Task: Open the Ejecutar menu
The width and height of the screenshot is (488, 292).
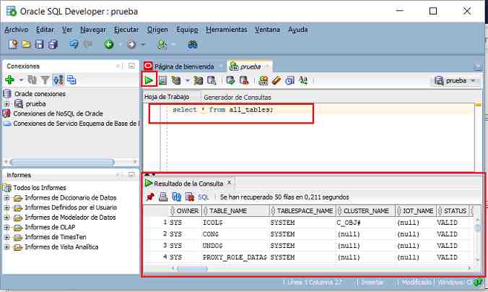Action: click(126, 30)
